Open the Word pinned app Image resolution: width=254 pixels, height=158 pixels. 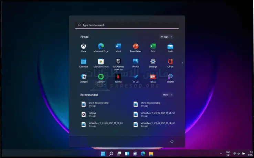tap(118, 47)
